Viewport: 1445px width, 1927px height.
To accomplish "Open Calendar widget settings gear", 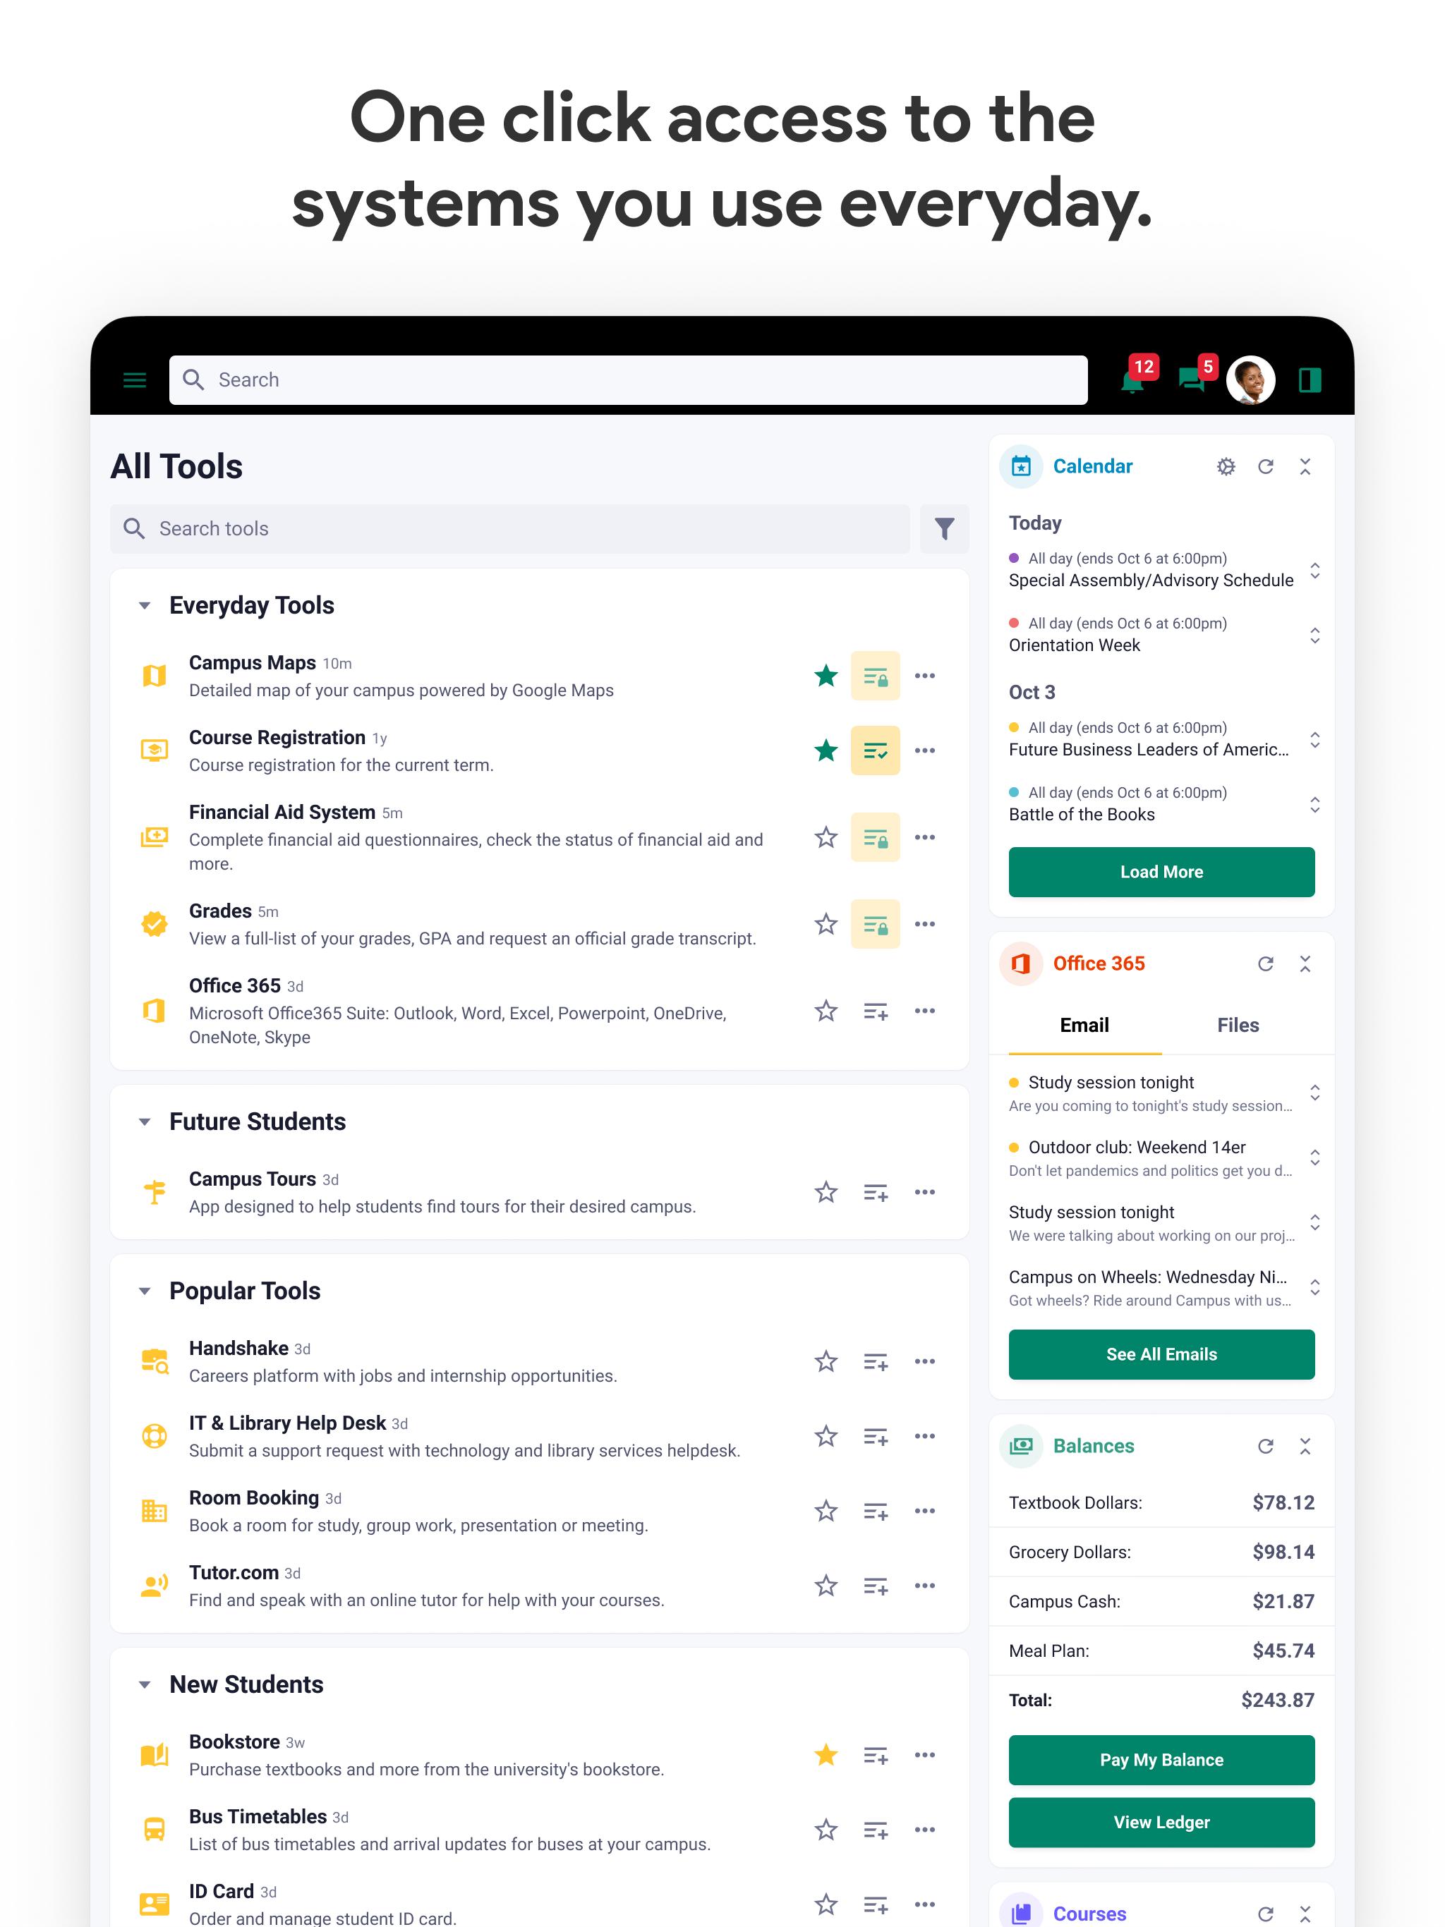I will 1226,467.
